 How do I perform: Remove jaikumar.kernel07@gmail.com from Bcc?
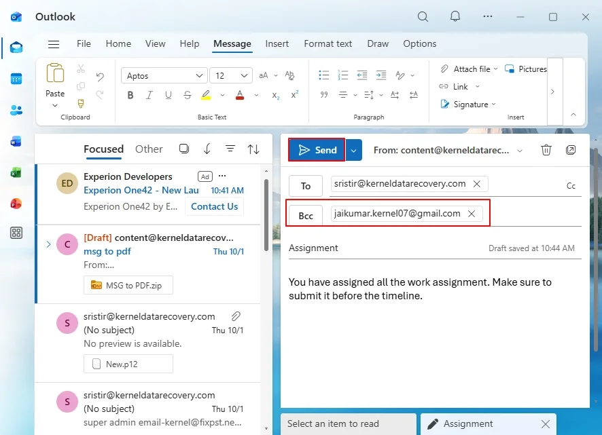pyautogui.click(x=472, y=214)
